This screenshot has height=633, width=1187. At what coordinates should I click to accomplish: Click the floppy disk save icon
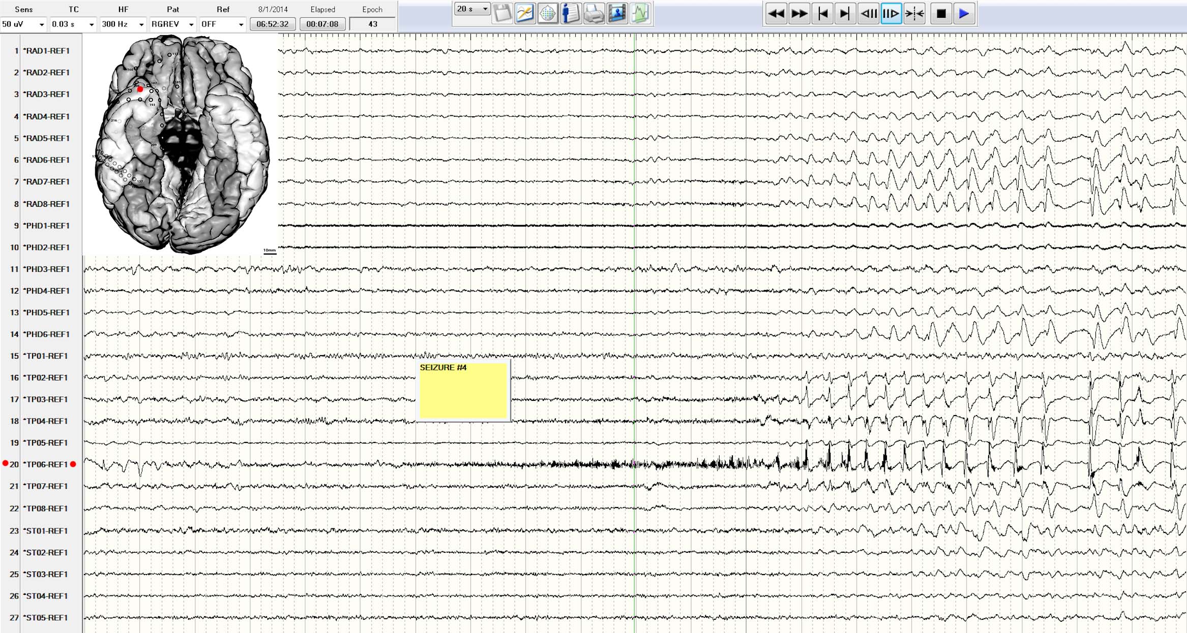click(x=502, y=14)
